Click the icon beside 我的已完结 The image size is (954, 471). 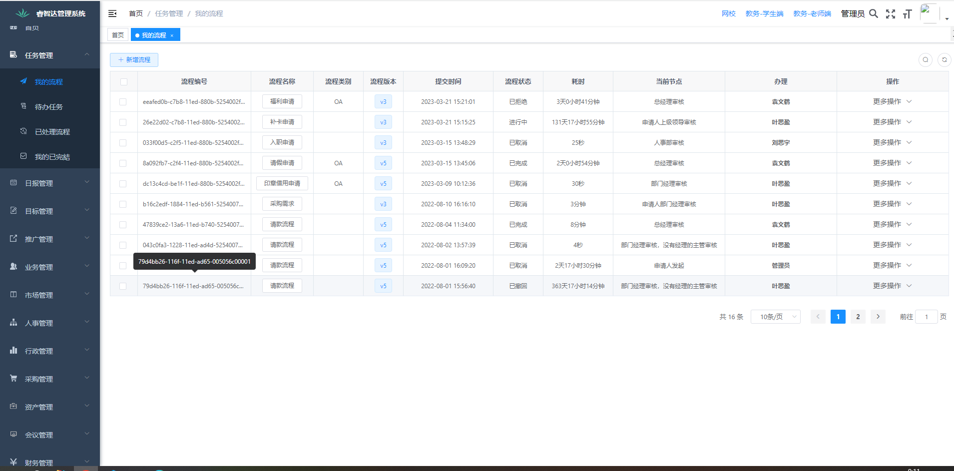tap(23, 156)
